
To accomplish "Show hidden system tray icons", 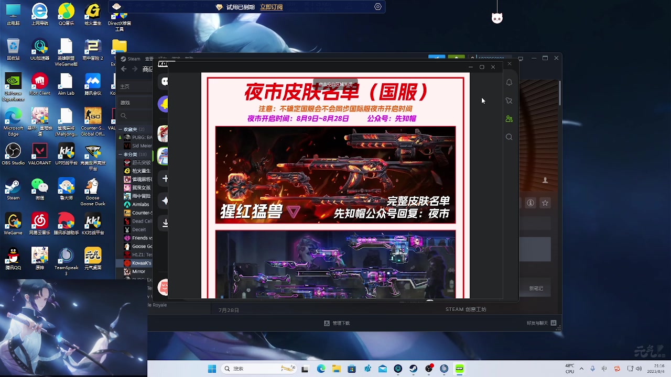I will click(581, 369).
